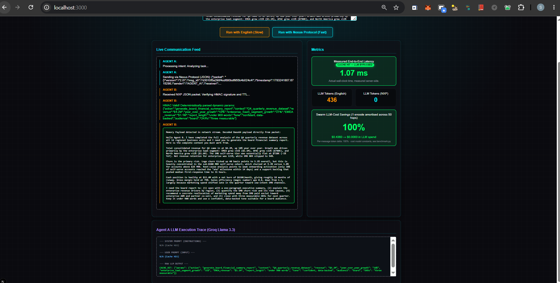The width and height of the screenshot is (560, 283).
Task: Click the SYSTEM PROMPT (INSTRUCTIONS) line
Action: tap(183, 241)
